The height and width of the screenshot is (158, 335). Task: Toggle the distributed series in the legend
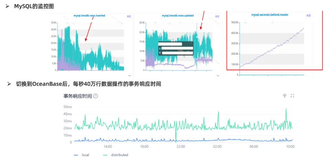pyautogui.click(x=116, y=155)
